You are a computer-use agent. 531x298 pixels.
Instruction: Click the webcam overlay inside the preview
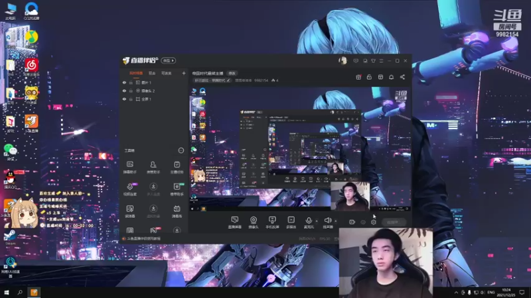[x=350, y=195]
